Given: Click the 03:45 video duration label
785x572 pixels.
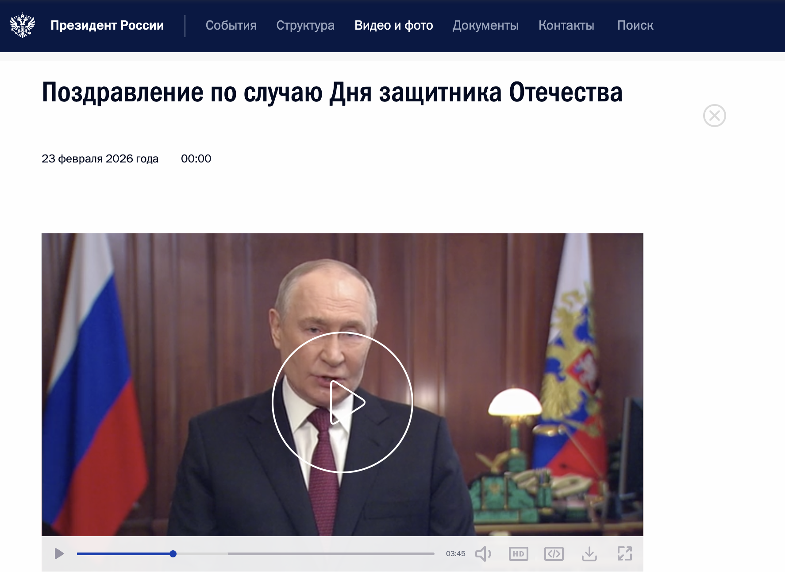Looking at the screenshot, I should pyautogui.click(x=456, y=553).
